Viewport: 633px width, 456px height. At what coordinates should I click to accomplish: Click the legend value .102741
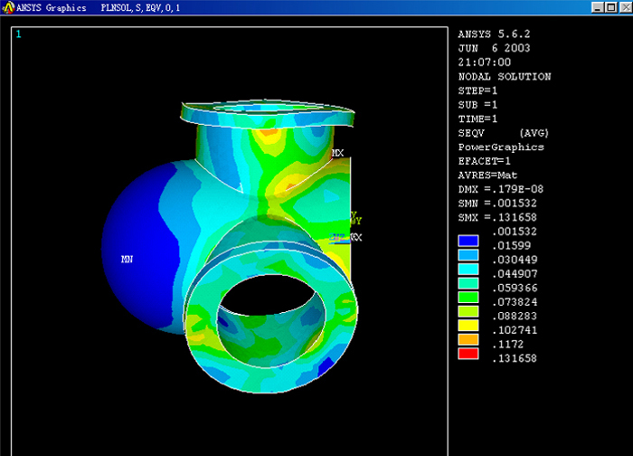[515, 330]
